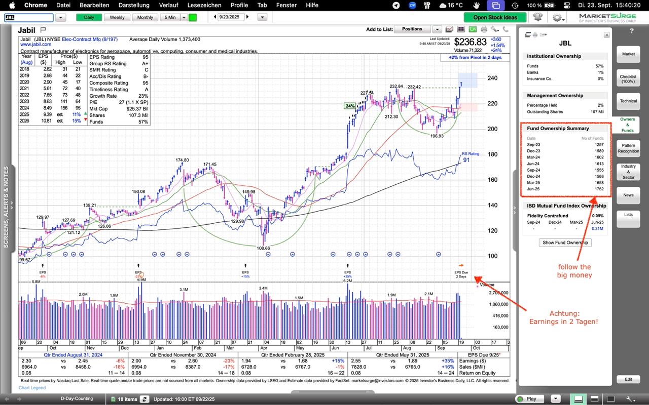The width and height of the screenshot is (649, 405).
Task: Open the Lesezeichen menu in menu bar
Action: coord(204,5)
